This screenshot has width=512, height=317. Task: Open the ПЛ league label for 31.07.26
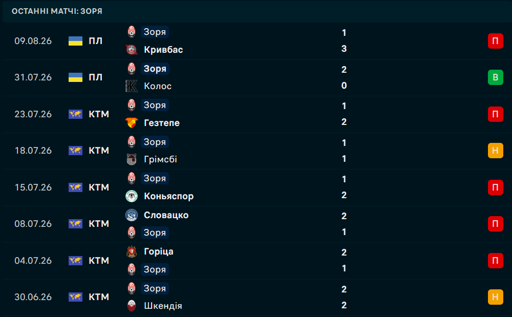point(96,77)
